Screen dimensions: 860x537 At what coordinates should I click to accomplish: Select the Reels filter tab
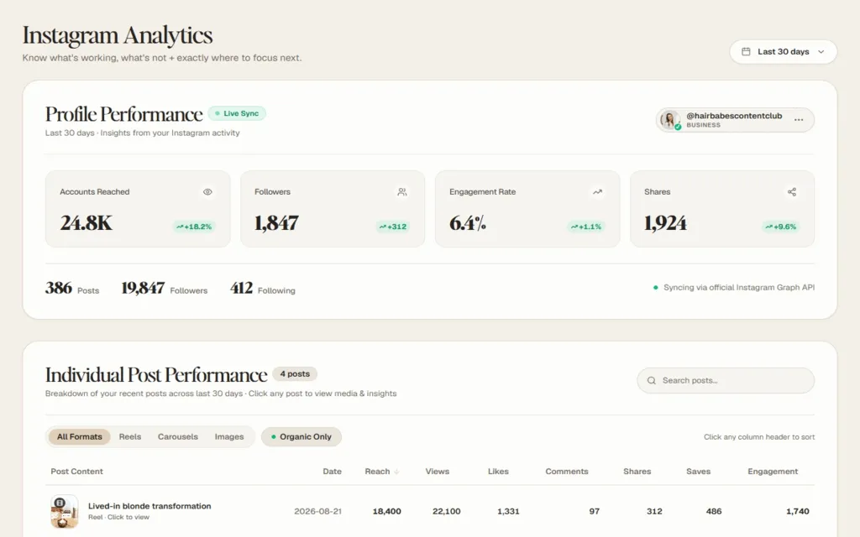pos(130,436)
